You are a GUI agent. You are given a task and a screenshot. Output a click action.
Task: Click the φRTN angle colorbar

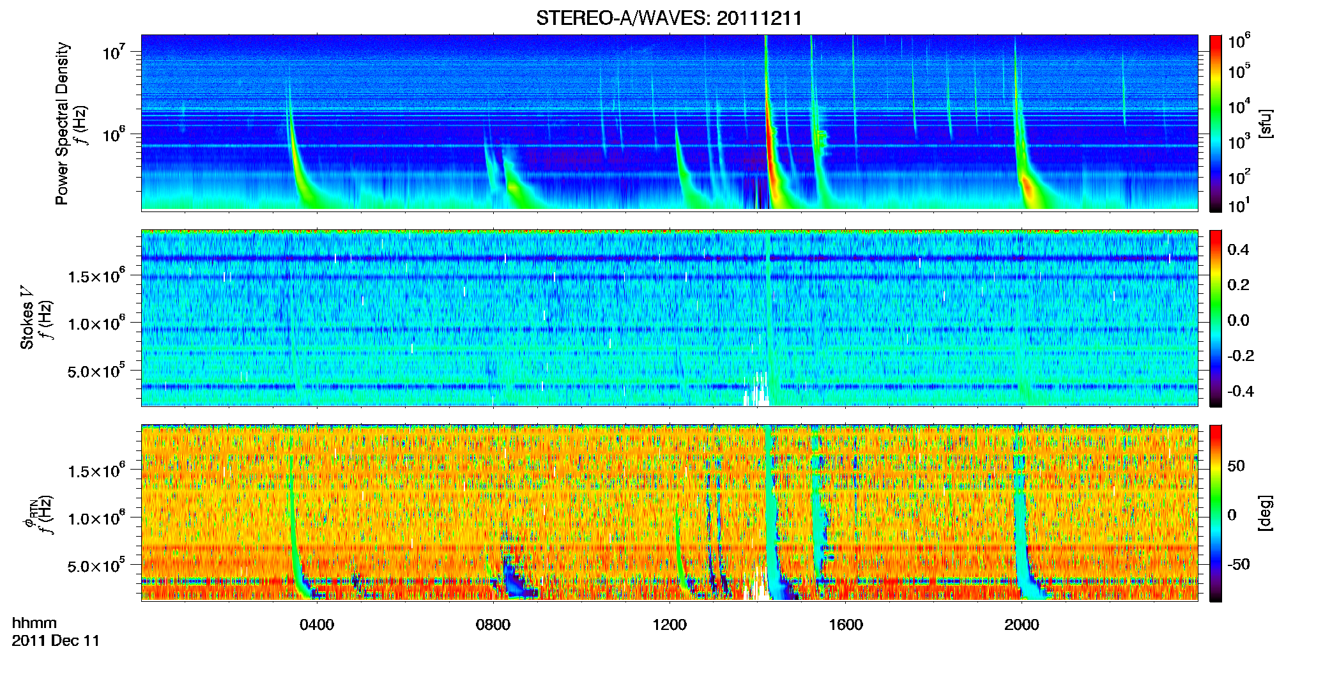pyautogui.click(x=1216, y=513)
